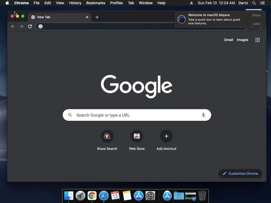Dismiss notification with Later button
The height and width of the screenshot is (203, 271).
[x=256, y=24]
